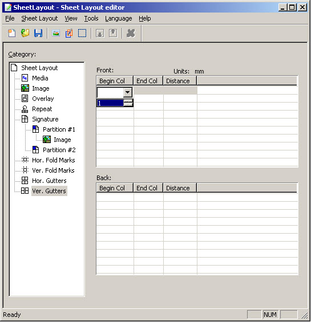Select Ver. Fold Marks category
Viewport: 311px width, 322px height.
click(53, 170)
